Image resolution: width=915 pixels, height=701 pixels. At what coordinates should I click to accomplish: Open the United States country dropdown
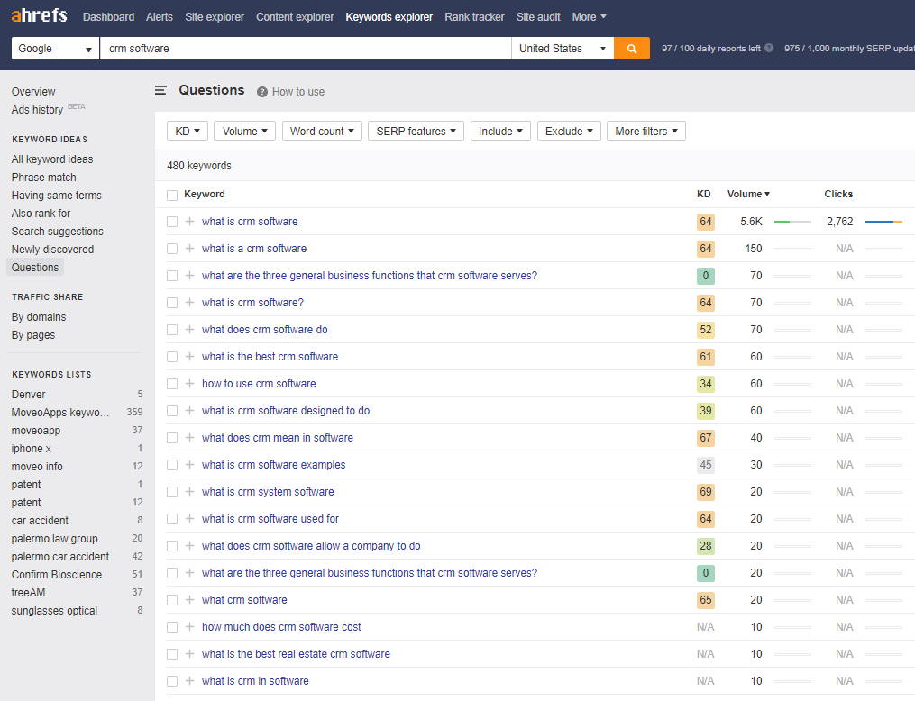[x=563, y=49]
